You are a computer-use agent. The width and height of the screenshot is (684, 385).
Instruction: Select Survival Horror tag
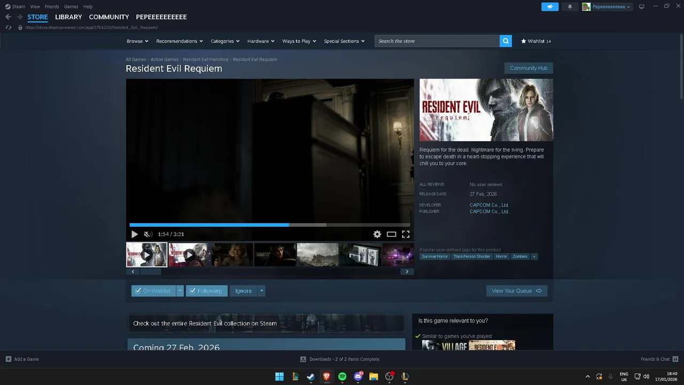435,257
